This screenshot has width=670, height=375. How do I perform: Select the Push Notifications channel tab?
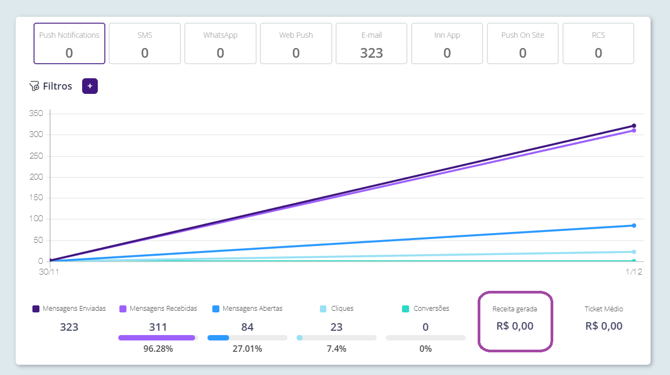69,43
